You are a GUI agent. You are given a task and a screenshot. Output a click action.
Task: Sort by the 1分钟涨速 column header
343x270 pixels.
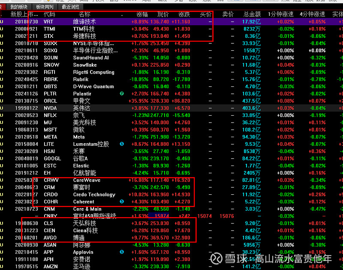click(x=281, y=15)
